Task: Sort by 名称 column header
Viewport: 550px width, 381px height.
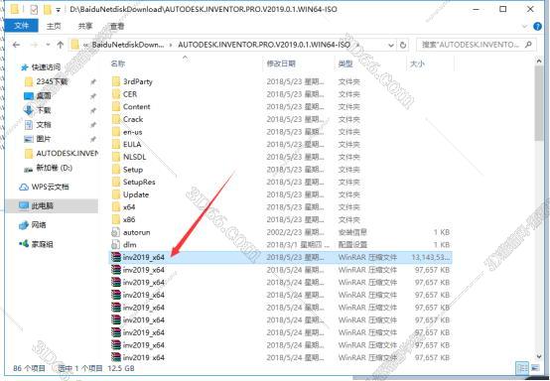Action: point(118,63)
